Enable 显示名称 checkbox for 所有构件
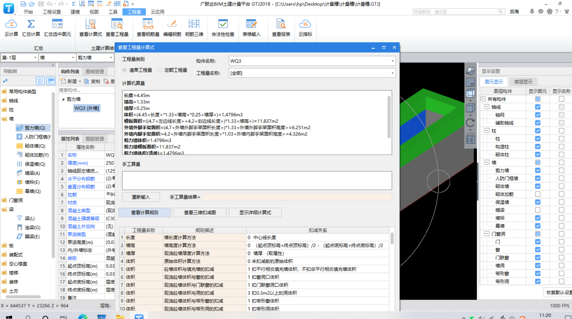This screenshot has height=319, width=572. click(x=561, y=99)
